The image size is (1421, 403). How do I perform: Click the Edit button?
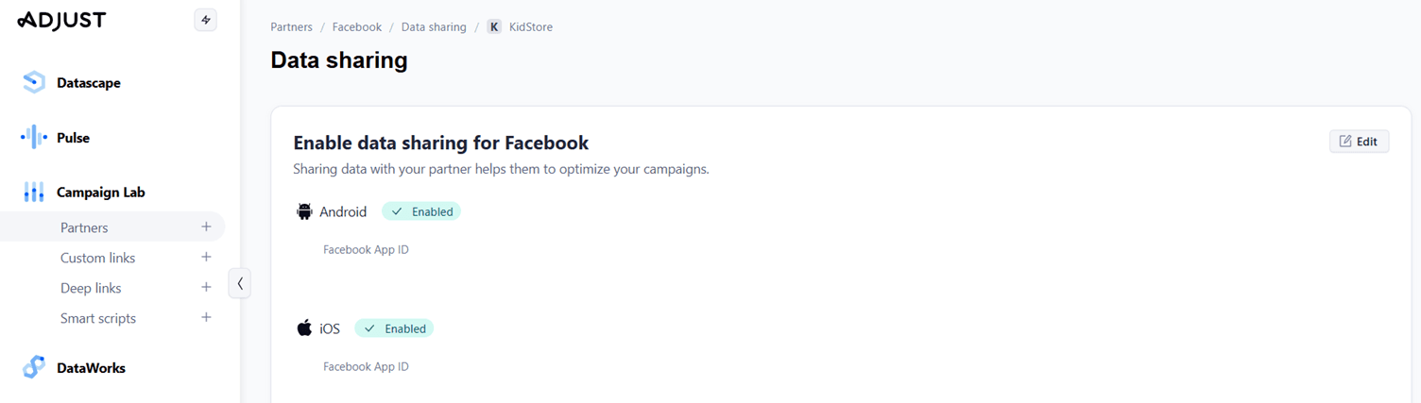coord(1359,142)
